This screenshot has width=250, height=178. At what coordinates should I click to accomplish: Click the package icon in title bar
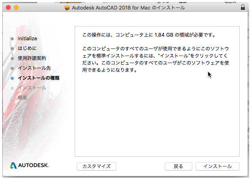[x=67, y=7]
